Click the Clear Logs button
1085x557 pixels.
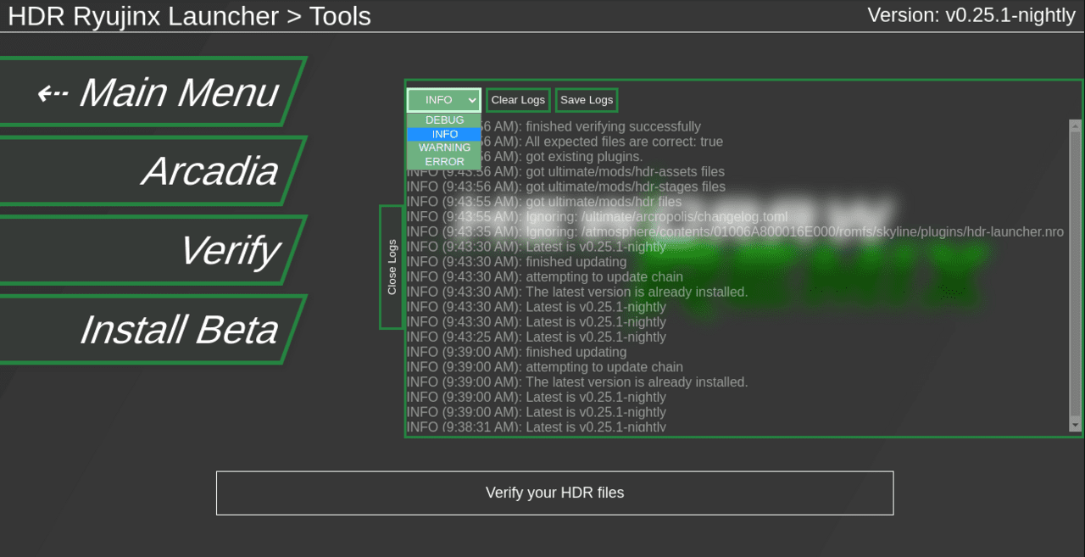518,100
